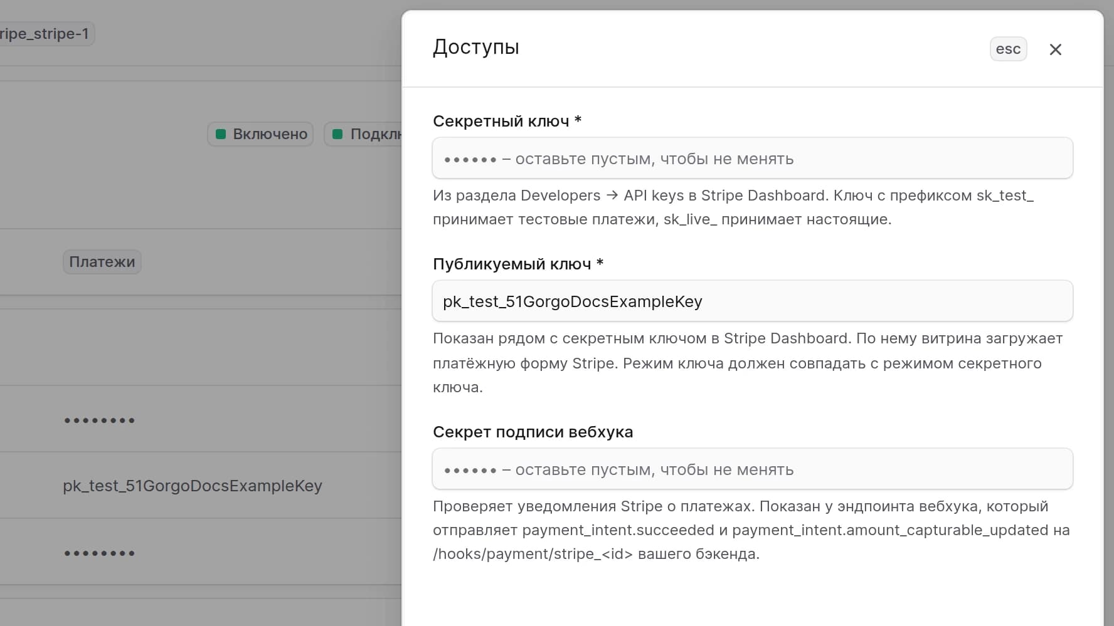Click the Секретный ключ label
The width and height of the screenshot is (1114, 626).
tap(507, 121)
